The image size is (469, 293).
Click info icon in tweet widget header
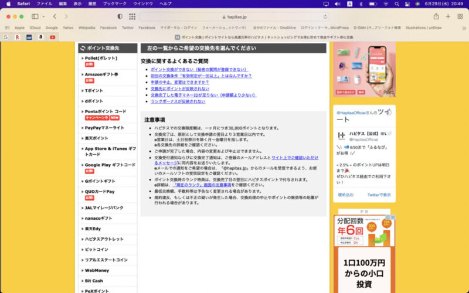pyautogui.click(x=389, y=113)
